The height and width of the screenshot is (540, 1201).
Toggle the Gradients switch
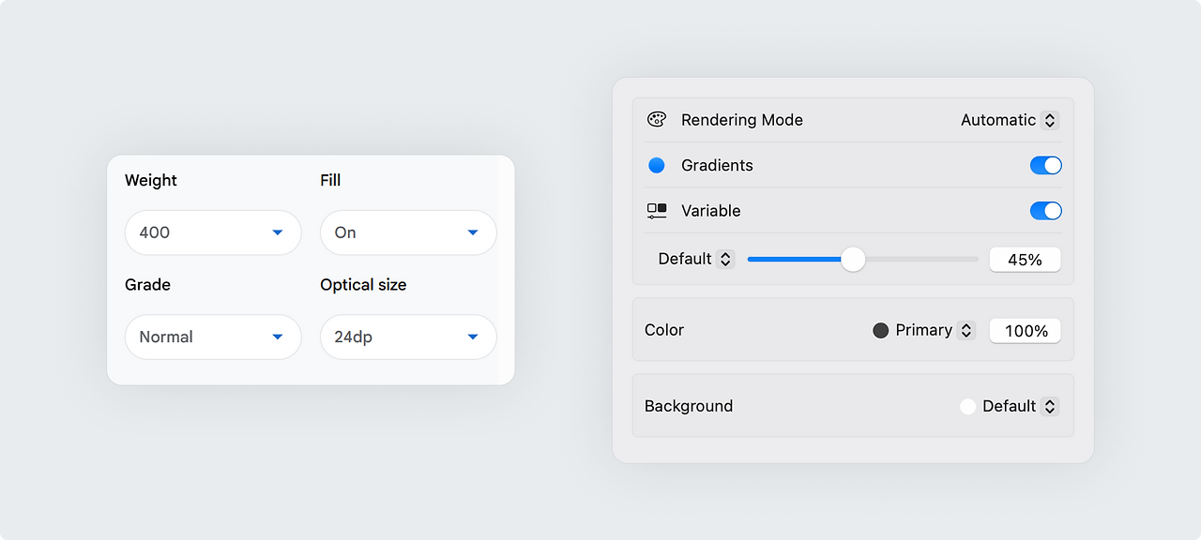coord(1045,165)
